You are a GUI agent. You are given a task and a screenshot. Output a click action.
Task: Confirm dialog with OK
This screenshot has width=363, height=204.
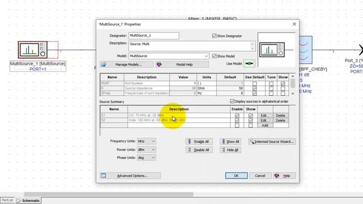pos(236,176)
